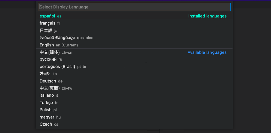271x133 pixels.
Task: Select русский (ru) language
Action: (x=48, y=59)
